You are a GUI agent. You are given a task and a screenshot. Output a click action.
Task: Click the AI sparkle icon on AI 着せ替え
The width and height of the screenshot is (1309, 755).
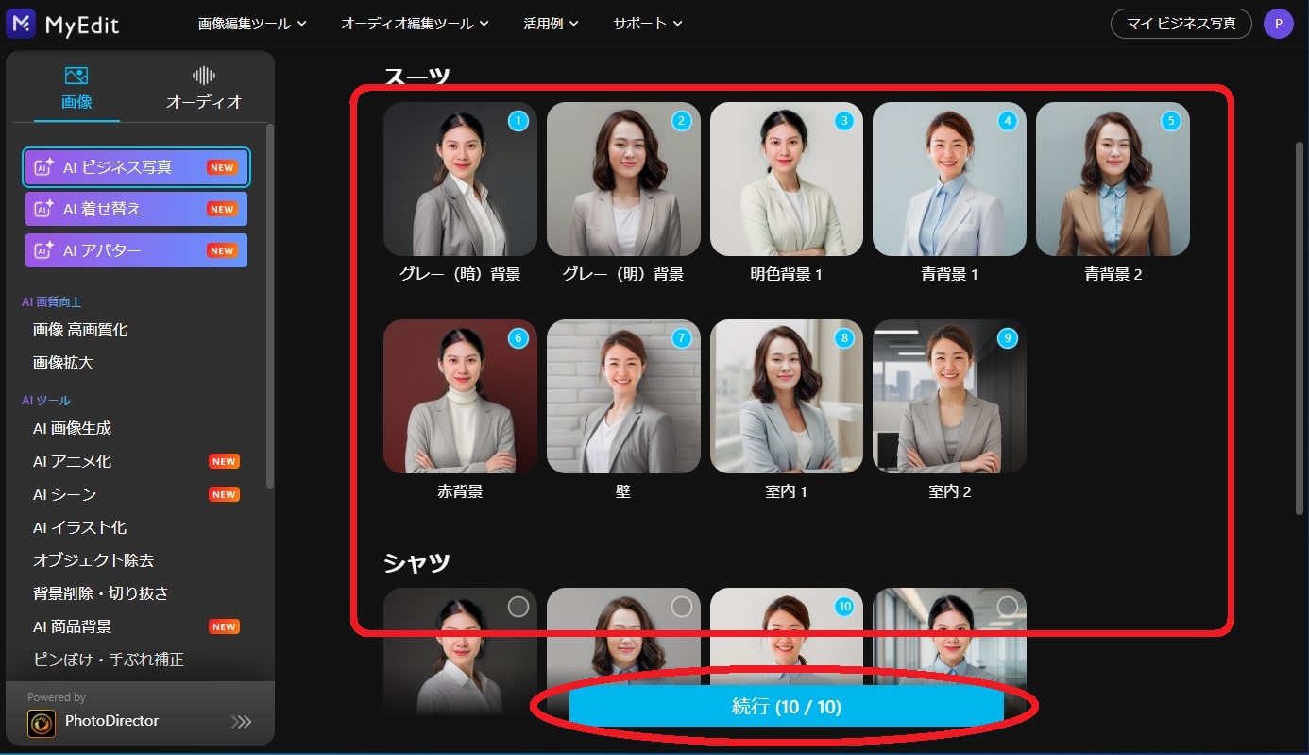click(x=44, y=209)
